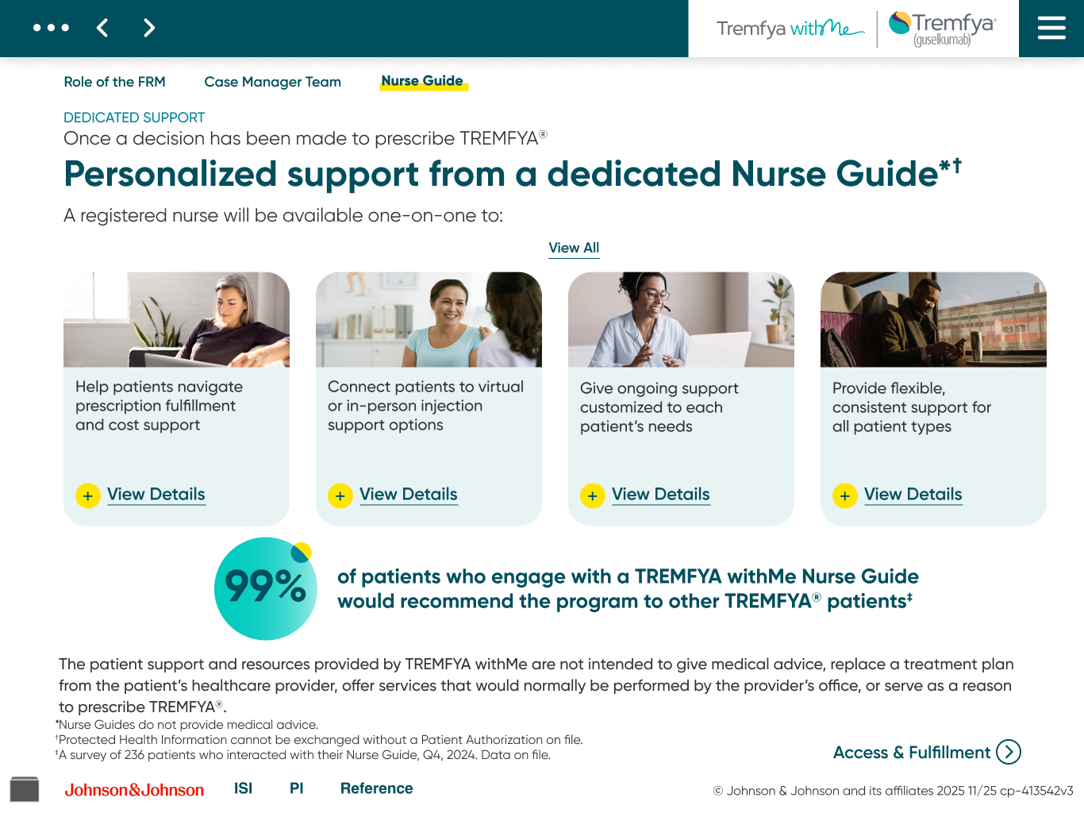Click photo of patient talking with nurse
Screen dimensions: 1084x813
tap(429, 320)
